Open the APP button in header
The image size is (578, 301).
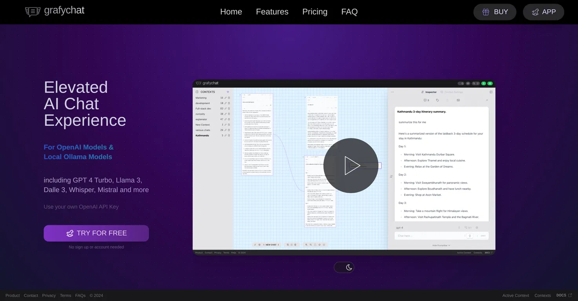point(543,12)
